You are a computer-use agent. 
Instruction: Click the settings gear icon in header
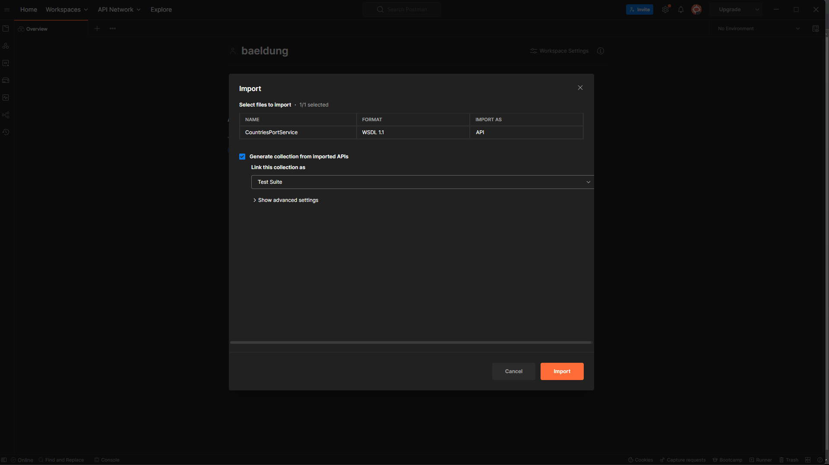[665, 9]
